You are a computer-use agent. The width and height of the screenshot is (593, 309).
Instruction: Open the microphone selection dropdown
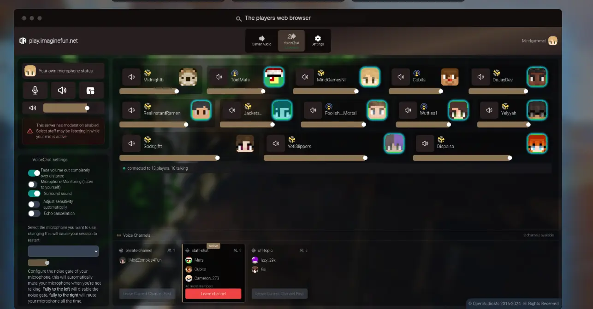coord(63,251)
